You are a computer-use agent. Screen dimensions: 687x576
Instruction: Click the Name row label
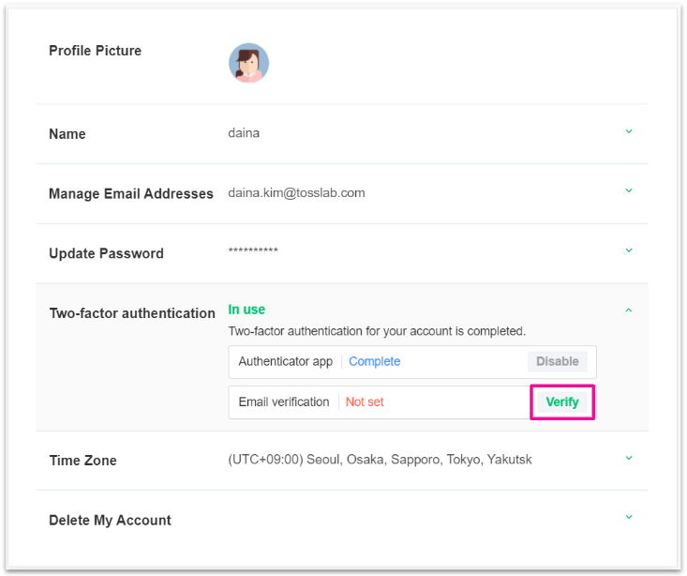67,134
